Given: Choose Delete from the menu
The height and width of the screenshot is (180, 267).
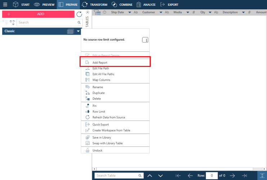Looking at the screenshot, I should (x=115, y=99).
